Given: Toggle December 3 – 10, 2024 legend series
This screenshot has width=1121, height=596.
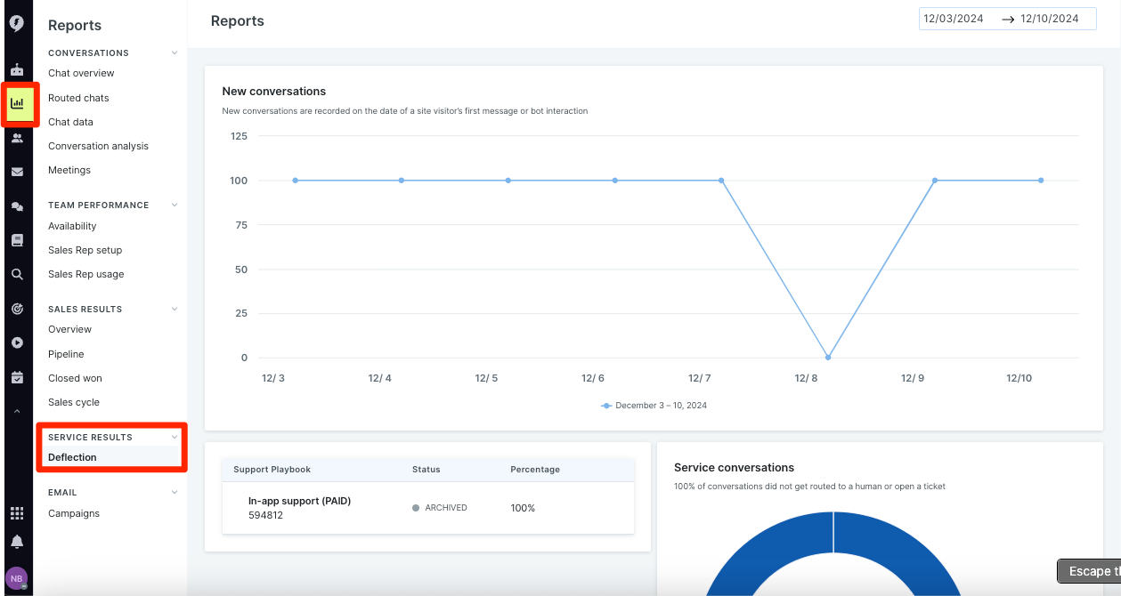Looking at the screenshot, I should (654, 406).
